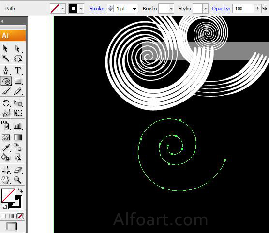The image size is (269, 233).
Task: Open the Style dropdown
Action: coord(205,8)
